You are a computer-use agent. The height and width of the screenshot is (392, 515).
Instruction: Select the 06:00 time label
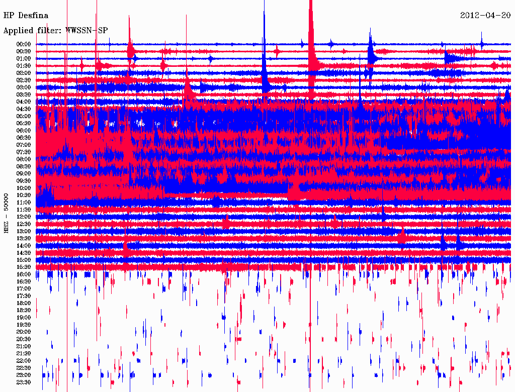pos(24,130)
